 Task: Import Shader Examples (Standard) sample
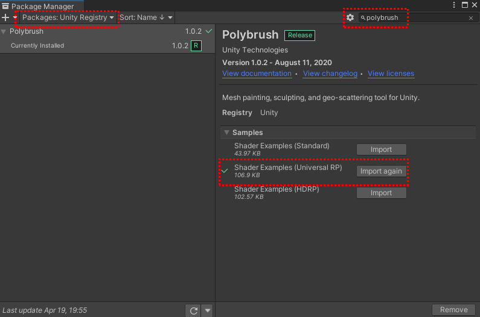tap(382, 149)
